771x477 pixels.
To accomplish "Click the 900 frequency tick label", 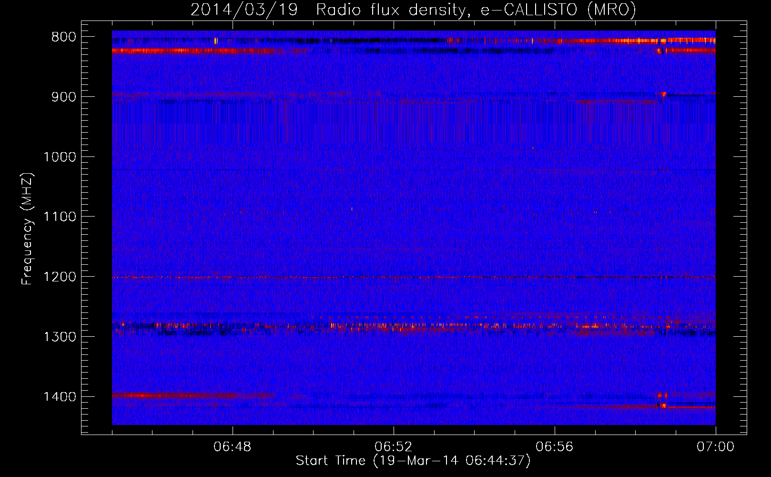I will tap(64, 97).
